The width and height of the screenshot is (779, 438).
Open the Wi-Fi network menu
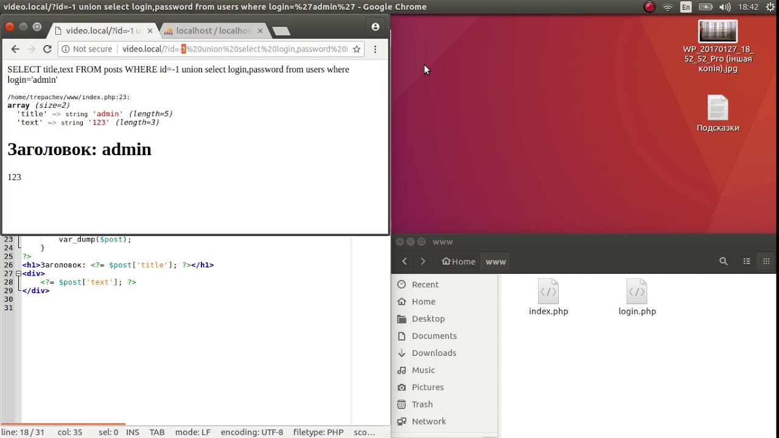pos(668,7)
